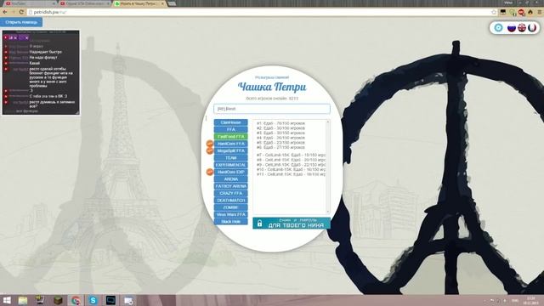Select the ZOMBIE game mode
Screen dimensions: 544x306
[x=230, y=207]
